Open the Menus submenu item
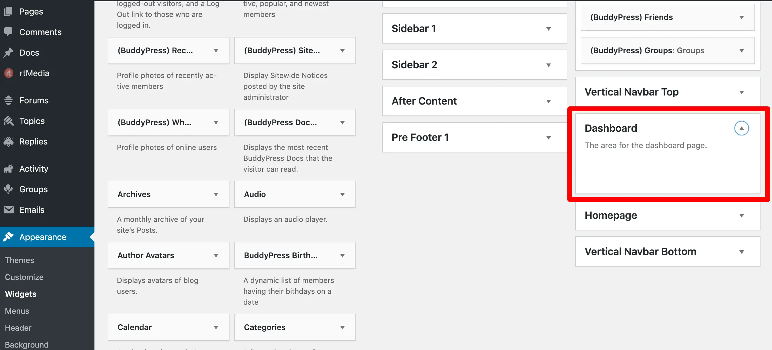 click(17, 311)
